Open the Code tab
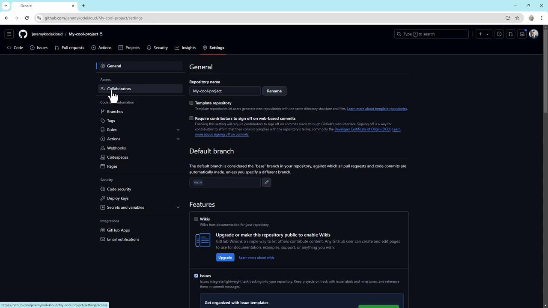 coord(15,47)
